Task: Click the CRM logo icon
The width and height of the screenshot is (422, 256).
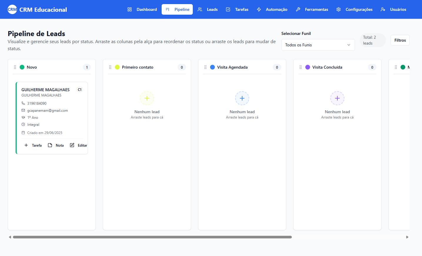Action: (12, 9)
